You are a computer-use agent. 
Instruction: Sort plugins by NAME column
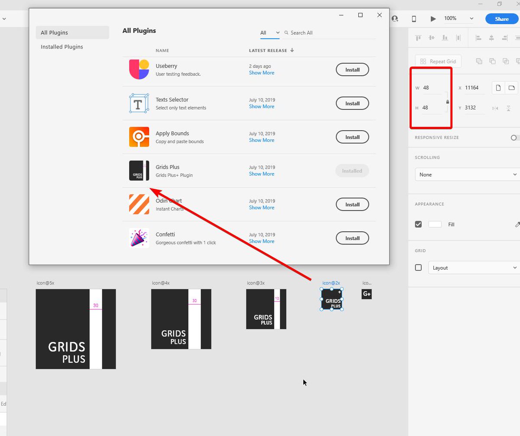tap(162, 51)
